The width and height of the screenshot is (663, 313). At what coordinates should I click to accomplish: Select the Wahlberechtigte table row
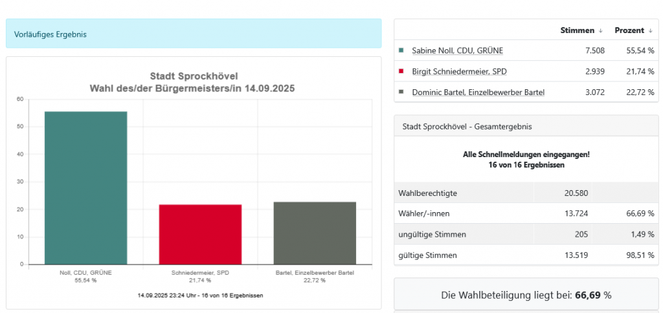point(526,193)
